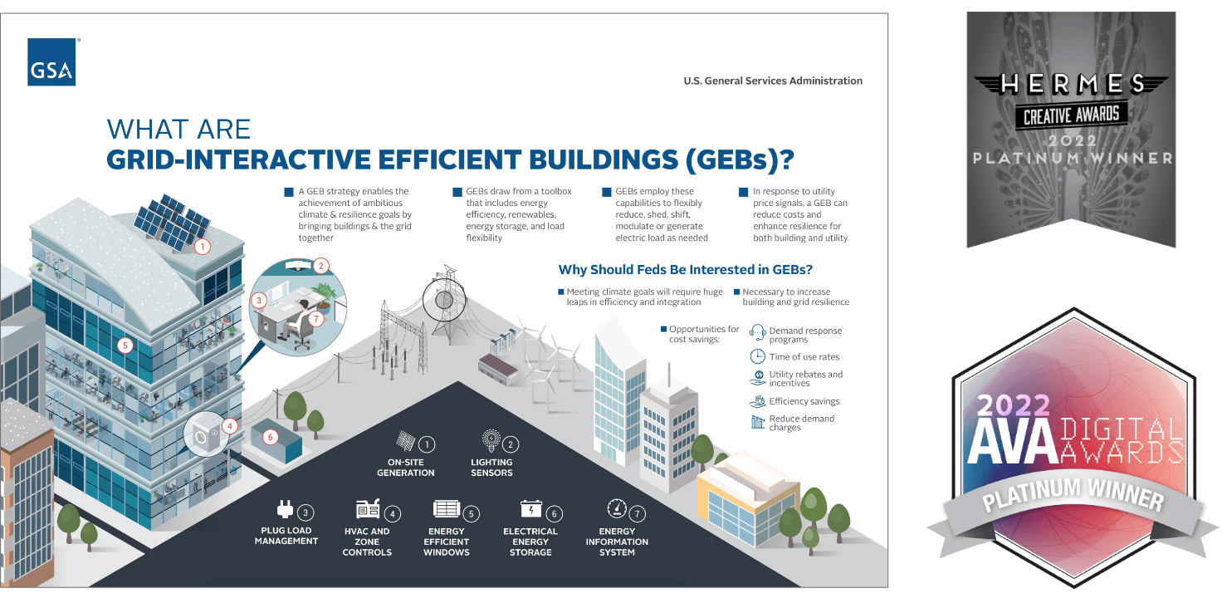The height and width of the screenshot is (603, 1232).
Task: Click red marker 5 on the glass building facade
Action: (125, 346)
